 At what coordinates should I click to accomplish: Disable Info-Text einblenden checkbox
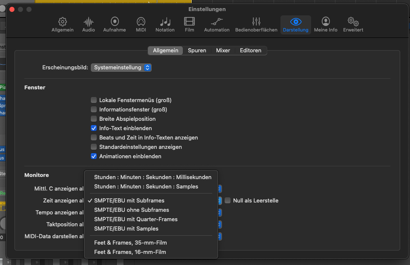94,128
